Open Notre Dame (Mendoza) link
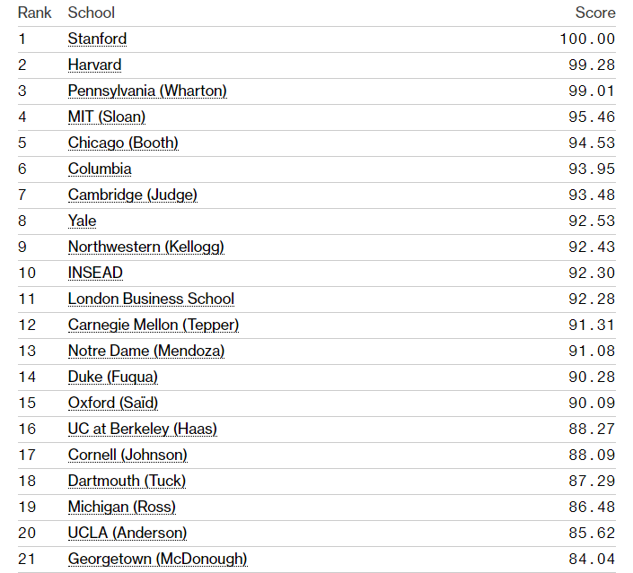The width and height of the screenshot is (633, 573). click(146, 351)
